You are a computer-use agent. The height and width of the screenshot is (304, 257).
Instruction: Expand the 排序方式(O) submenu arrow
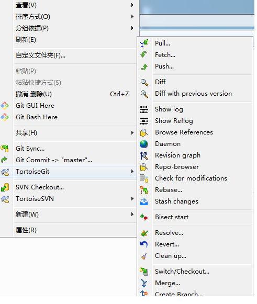[132, 17]
